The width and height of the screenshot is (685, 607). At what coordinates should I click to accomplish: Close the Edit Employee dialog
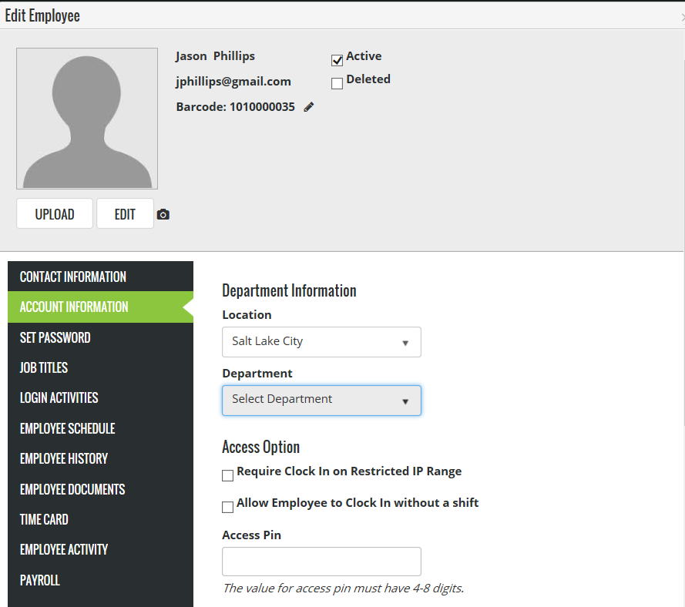(681, 16)
